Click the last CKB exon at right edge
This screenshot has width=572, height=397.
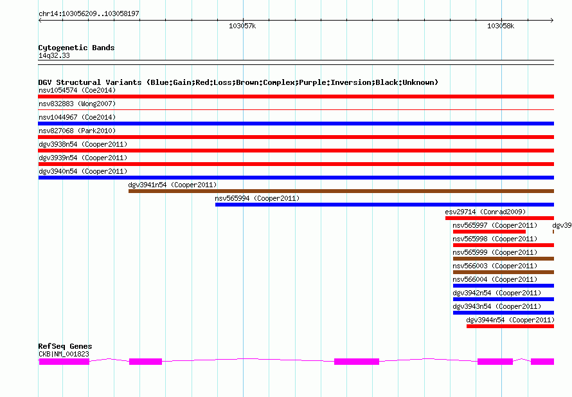(542, 362)
